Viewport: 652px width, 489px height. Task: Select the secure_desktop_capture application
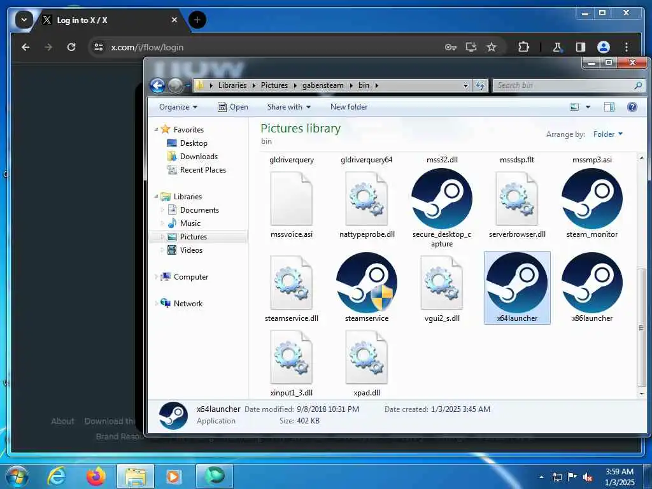click(442, 208)
